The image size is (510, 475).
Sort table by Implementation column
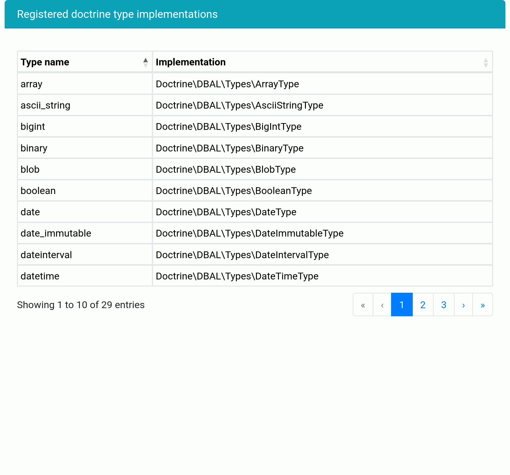[x=323, y=62]
